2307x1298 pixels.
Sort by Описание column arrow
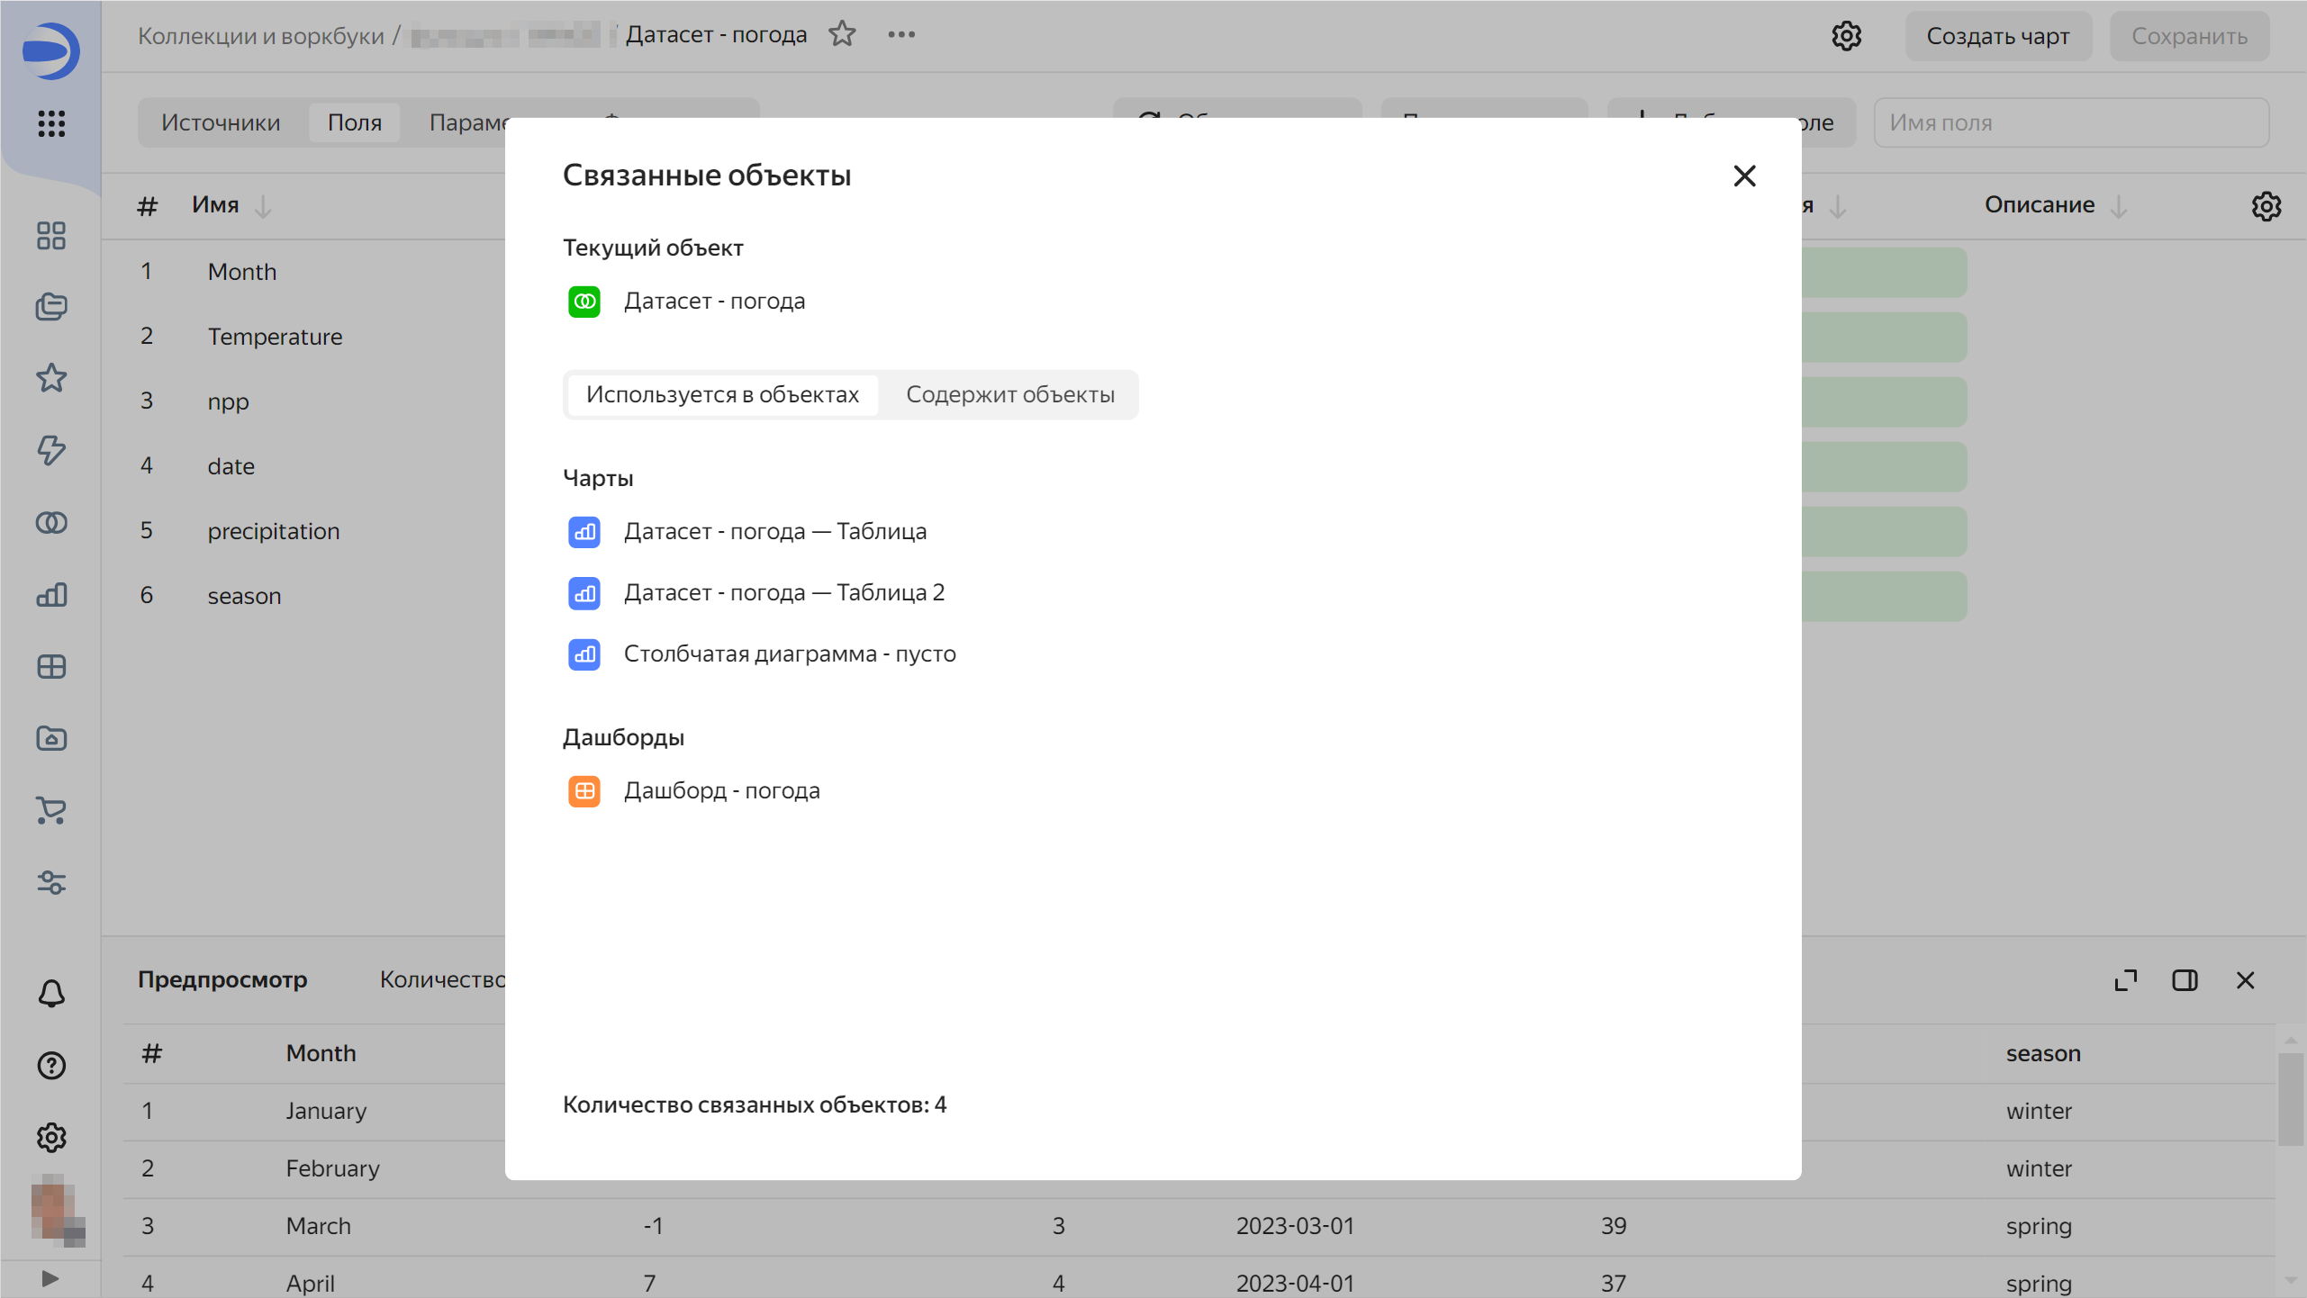click(2119, 206)
